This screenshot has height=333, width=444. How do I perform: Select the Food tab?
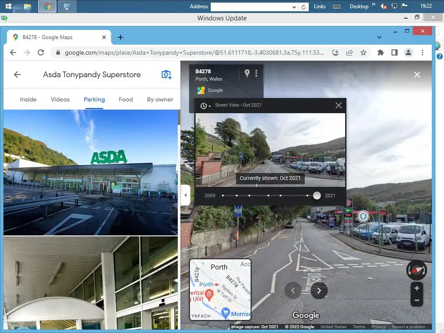point(126,99)
